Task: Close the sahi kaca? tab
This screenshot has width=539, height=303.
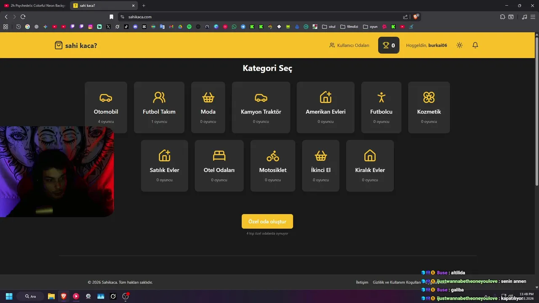Action: tap(133, 5)
